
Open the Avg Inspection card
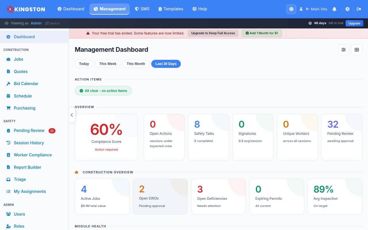(x=335, y=197)
